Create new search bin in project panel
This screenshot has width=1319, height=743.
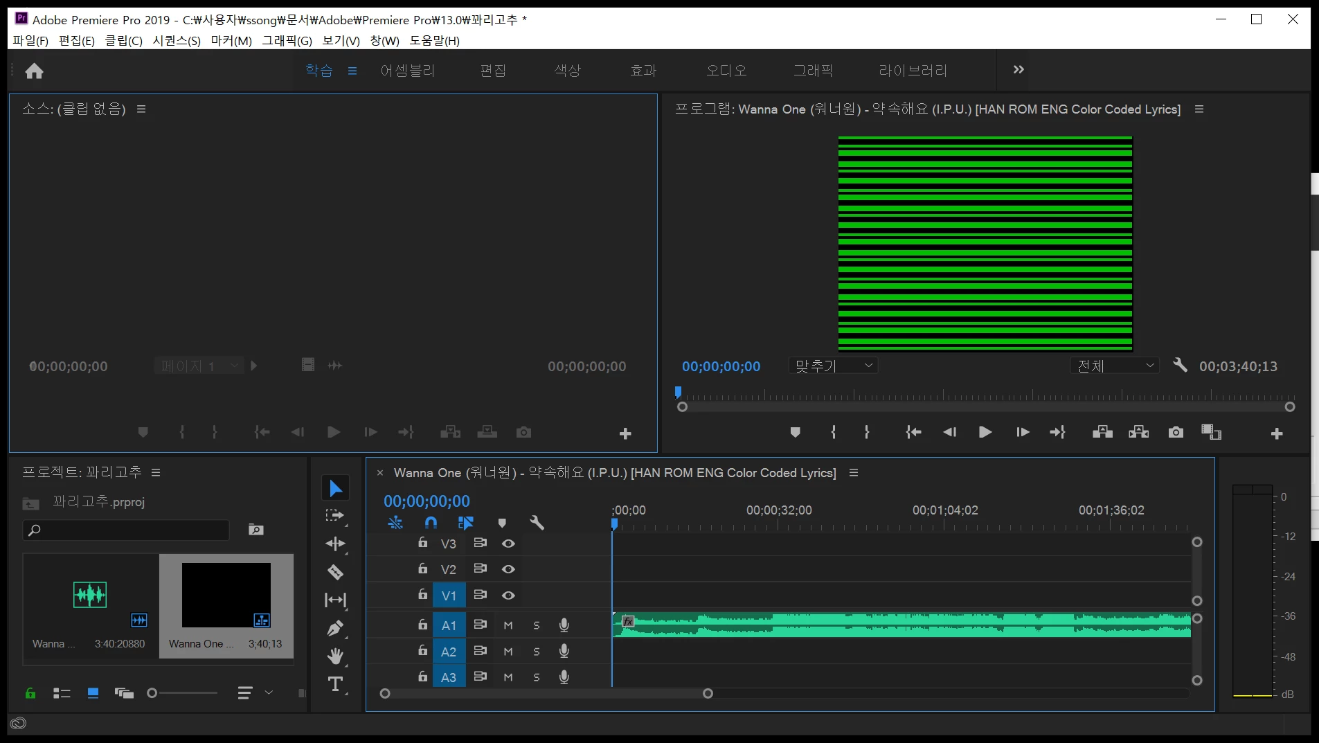tap(255, 530)
